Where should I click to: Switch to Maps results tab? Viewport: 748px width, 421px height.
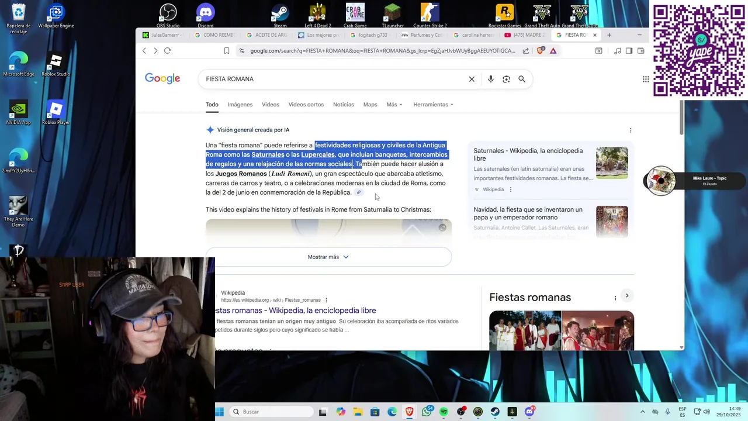(x=370, y=105)
